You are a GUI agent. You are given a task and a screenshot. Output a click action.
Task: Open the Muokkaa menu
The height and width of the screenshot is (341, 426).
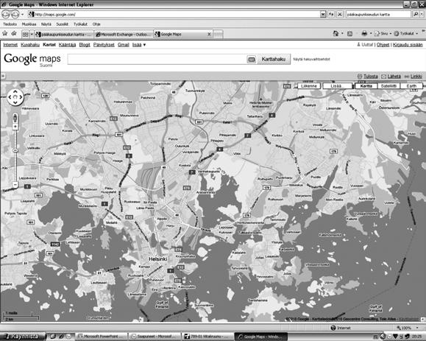pos(29,24)
